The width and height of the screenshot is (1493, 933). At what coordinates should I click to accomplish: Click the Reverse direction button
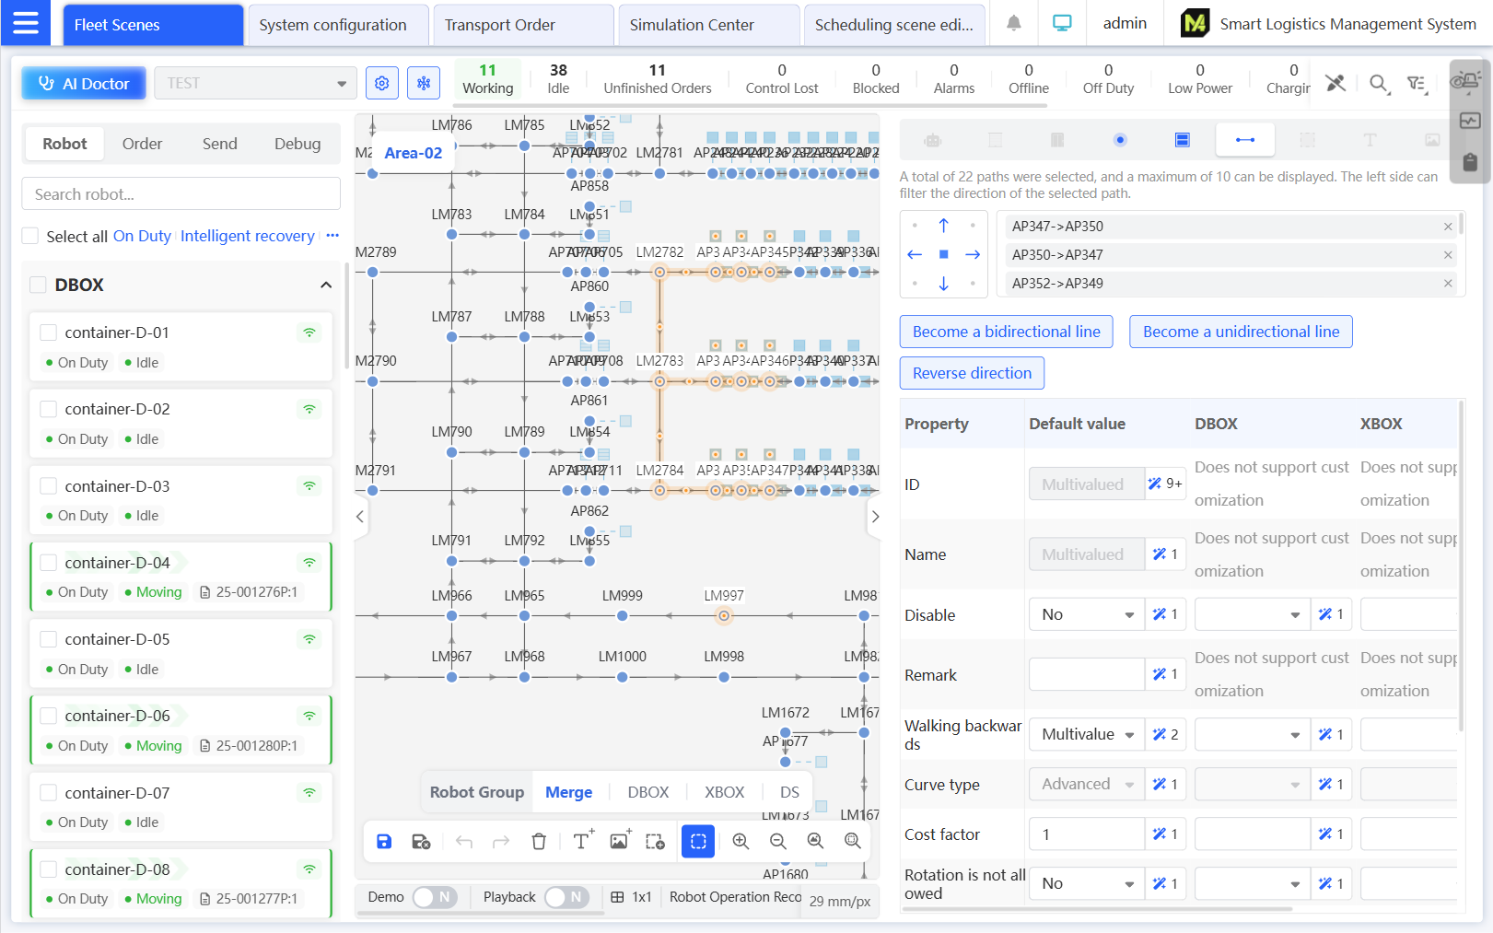tap(972, 373)
